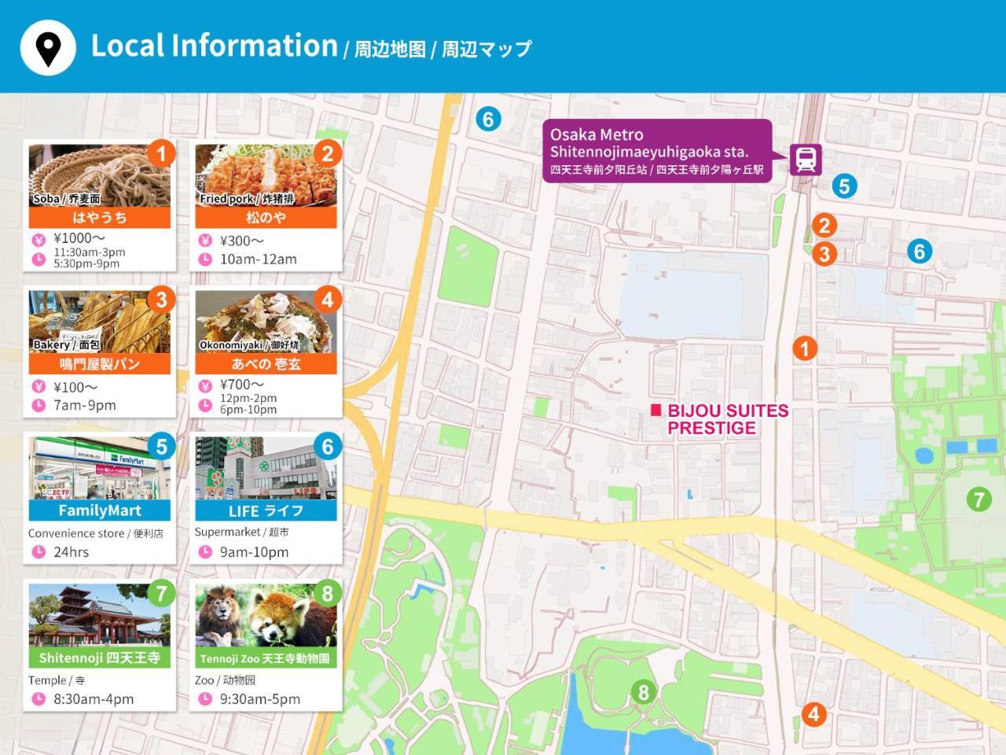Click the pink square hotel marker
This screenshot has width=1006, height=755.
pos(656,410)
